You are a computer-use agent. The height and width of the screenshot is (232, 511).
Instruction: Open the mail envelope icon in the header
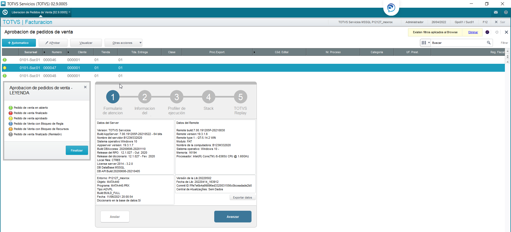(496, 12)
